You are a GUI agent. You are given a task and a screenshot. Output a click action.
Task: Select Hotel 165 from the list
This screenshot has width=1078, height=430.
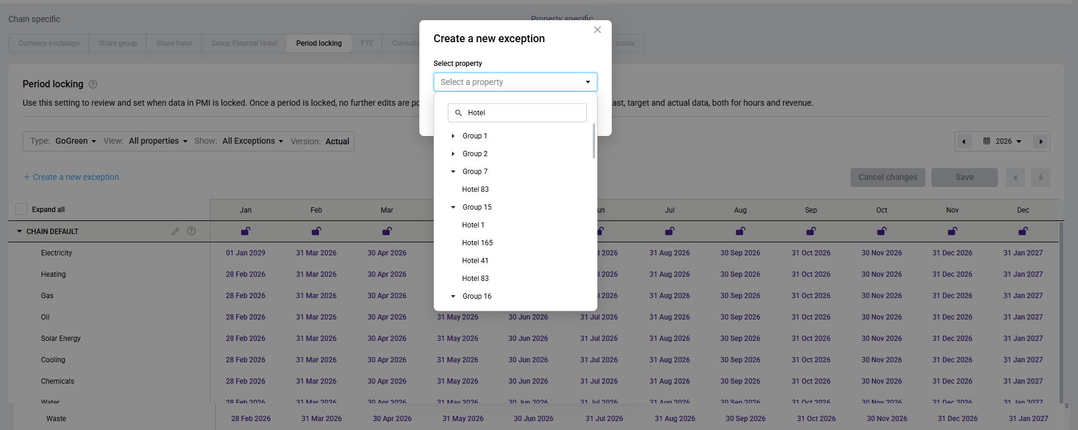478,243
